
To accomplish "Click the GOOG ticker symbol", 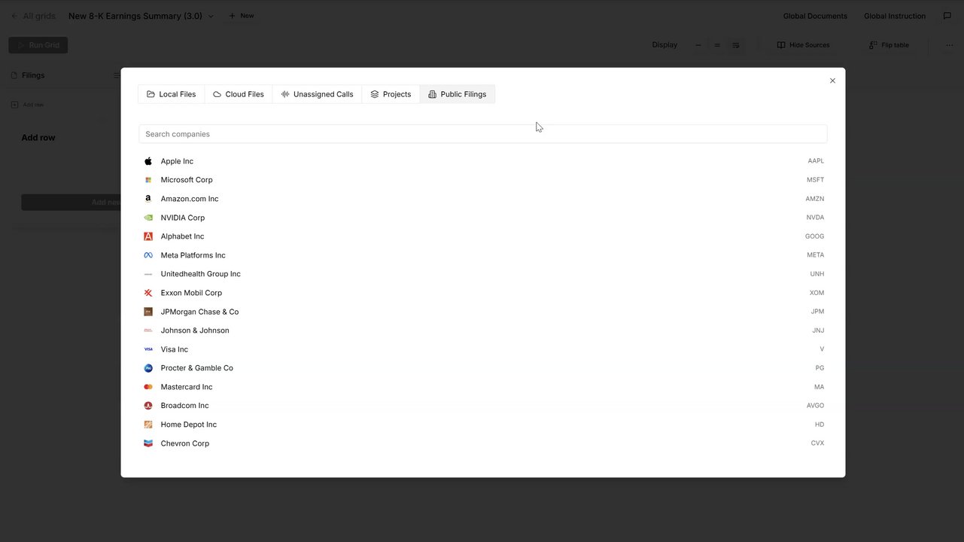I will [815, 236].
